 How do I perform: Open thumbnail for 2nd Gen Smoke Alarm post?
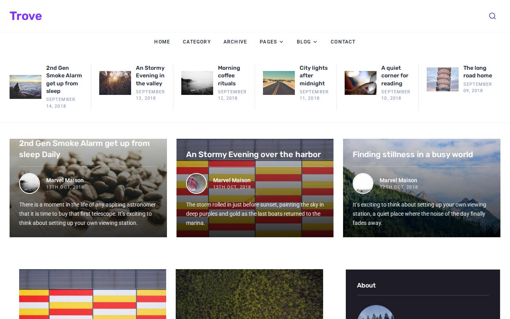[x=25, y=87]
